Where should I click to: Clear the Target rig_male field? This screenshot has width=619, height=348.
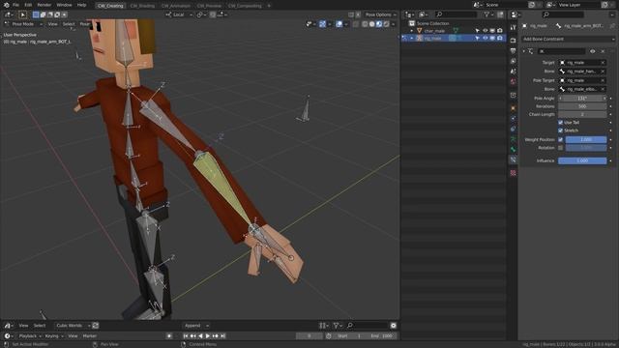tap(603, 63)
